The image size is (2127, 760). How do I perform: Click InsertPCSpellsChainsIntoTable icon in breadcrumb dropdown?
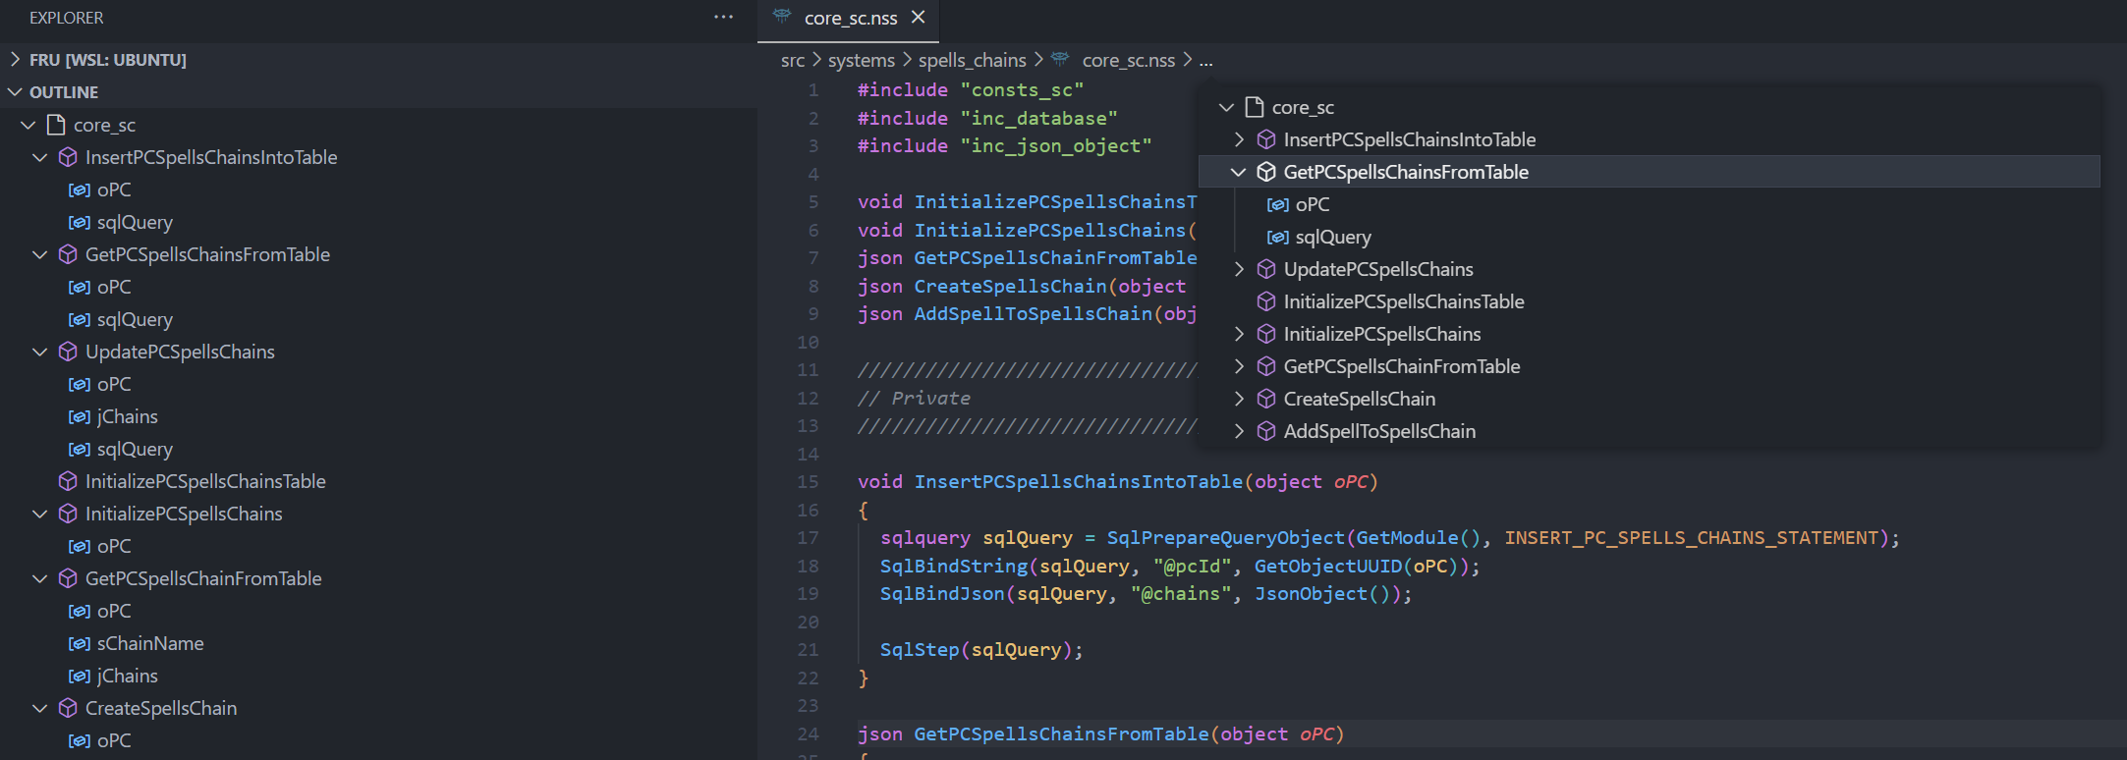(1266, 139)
